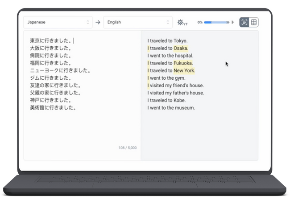The height and width of the screenshot is (200, 290).
Task: Click the source line 美術館に行きました
Action: pyautogui.click(x=53, y=108)
